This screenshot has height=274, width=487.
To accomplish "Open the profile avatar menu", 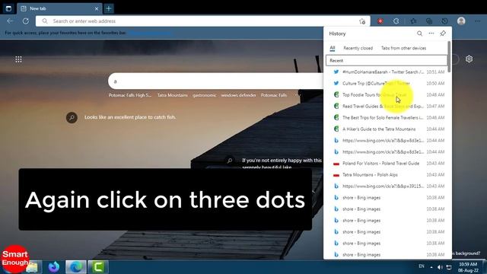I will tap(461, 21).
